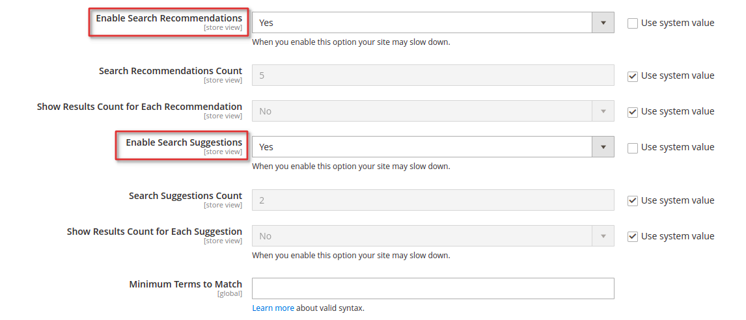Open Show Results Count for Each Suggestion dropdown
This screenshot has width=746, height=320.
(433, 236)
